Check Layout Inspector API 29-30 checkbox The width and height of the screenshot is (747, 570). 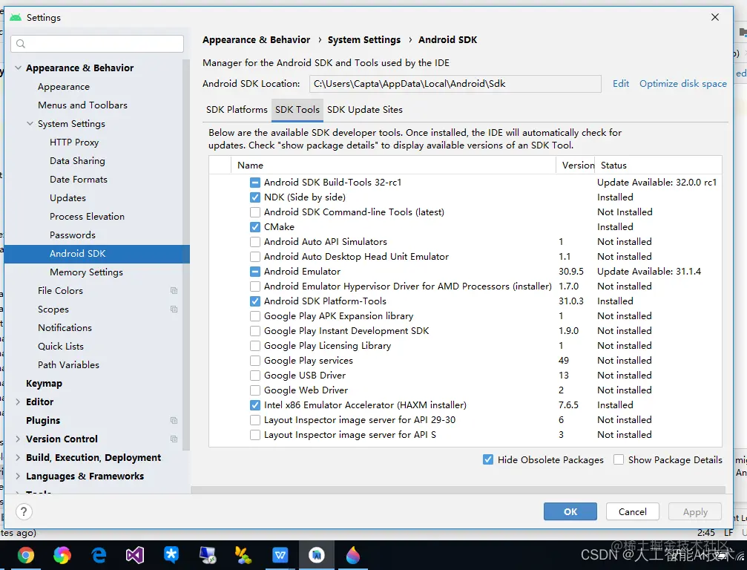255,420
